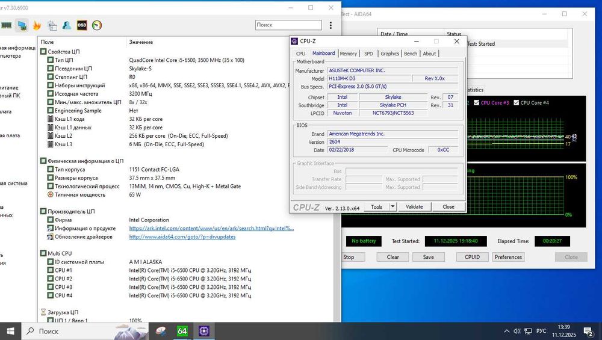Switch to the CPU tab in CPU-Z
This screenshot has height=340, width=602.
[x=301, y=54]
